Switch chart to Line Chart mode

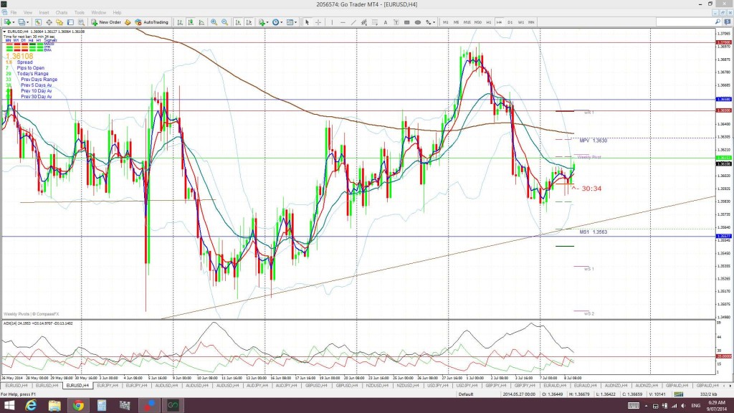(201, 22)
